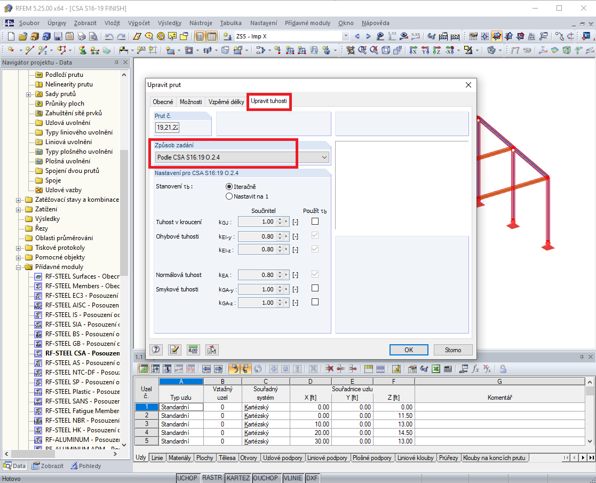The height and width of the screenshot is (483, 596).
Task: Click table cell X value 10.00 for node 3
Action: click(311, 424)
